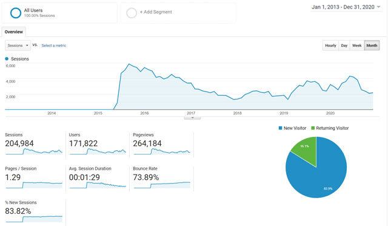Open the Overview tab
Screen dimensions: 388x226
click(x=13, y=32)
